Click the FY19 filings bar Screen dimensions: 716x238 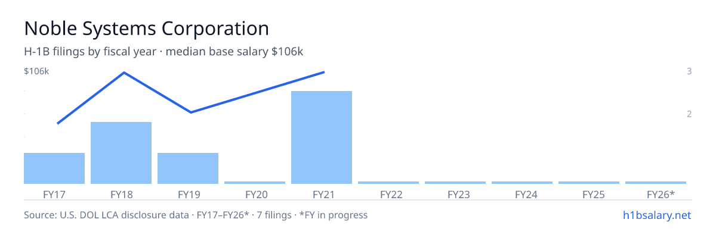tap(188, 168)
